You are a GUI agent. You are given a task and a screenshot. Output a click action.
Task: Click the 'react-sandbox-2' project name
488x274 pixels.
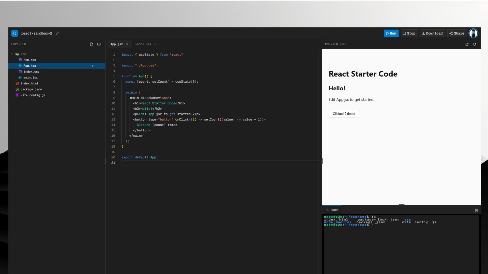click(x=37, y=33)
